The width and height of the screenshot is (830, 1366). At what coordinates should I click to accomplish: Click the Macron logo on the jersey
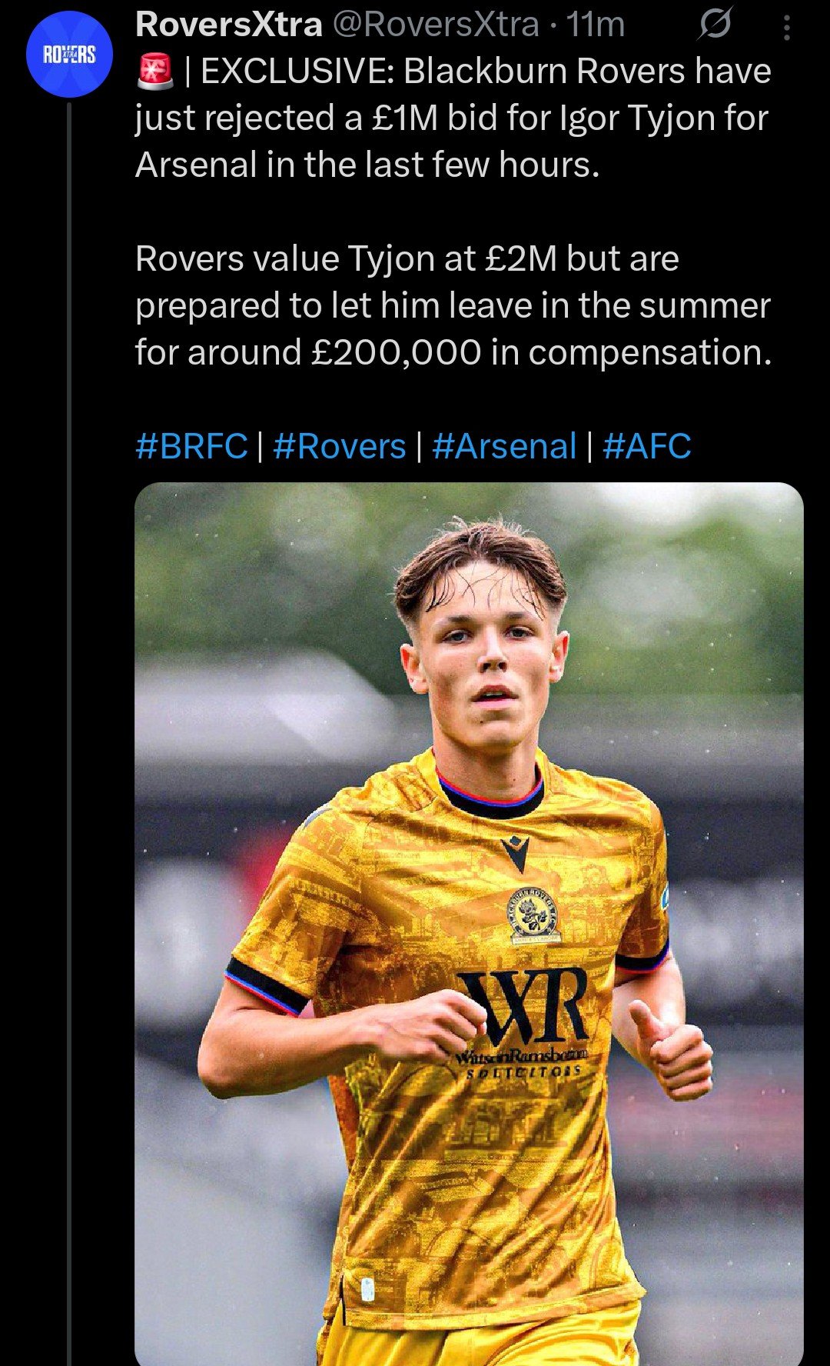[x=514, y=853]
